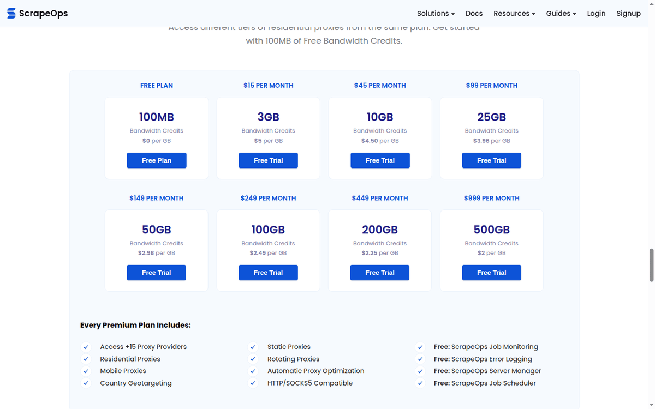This screenshot has height=409, width=655.
Task: Start Free Trial for the 100GB plan
Action: point(268,273)
